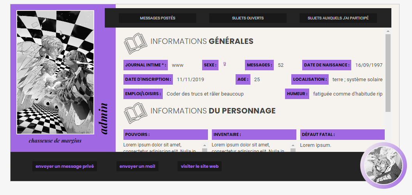Viewport: 412px width, 195px height.
Task: Click the Pouvoirs header
Action: 166,134
